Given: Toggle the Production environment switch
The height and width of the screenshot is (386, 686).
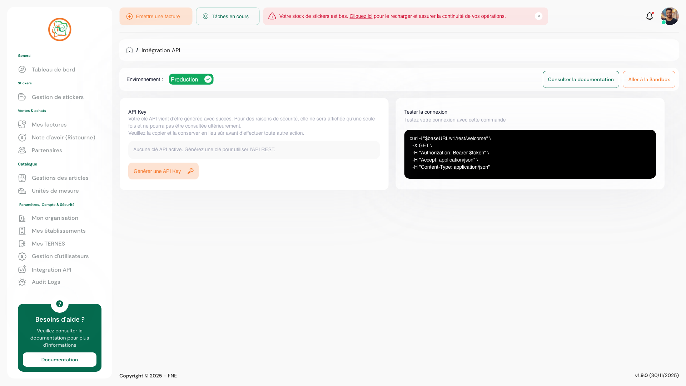Looking at the screenshot, I should [208, 79].
